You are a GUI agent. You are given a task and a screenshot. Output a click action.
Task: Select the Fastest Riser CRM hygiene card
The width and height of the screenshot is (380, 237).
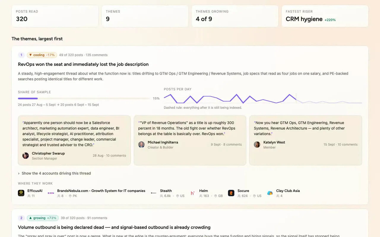coord(325,16)
